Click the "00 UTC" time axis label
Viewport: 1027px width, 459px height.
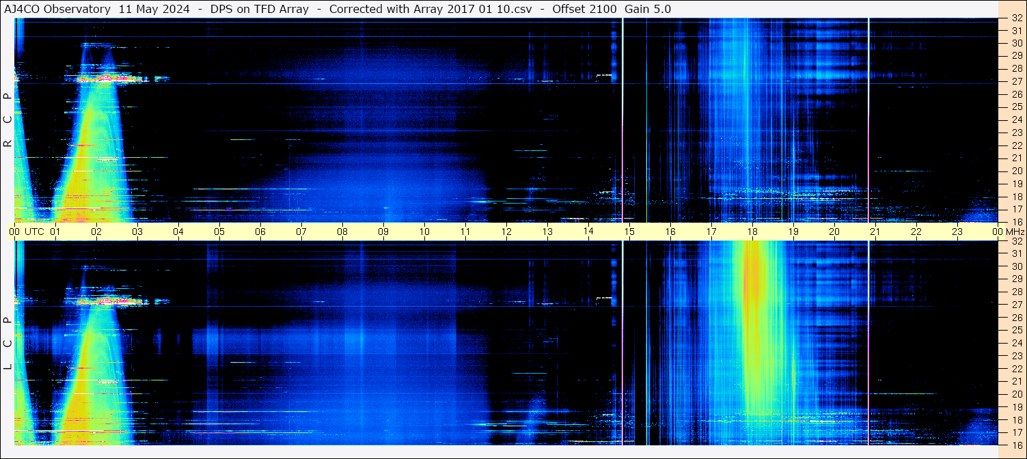pos(27,232)
